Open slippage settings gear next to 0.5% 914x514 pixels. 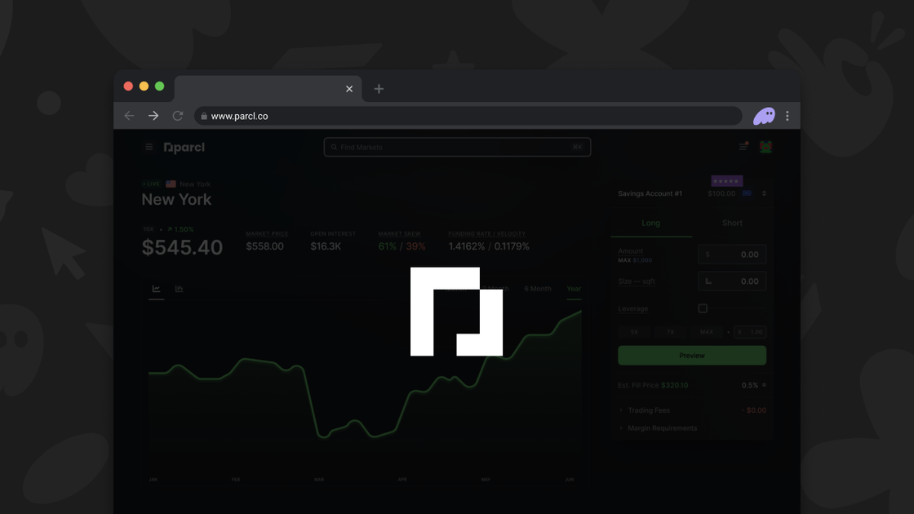tap(763, 385)
